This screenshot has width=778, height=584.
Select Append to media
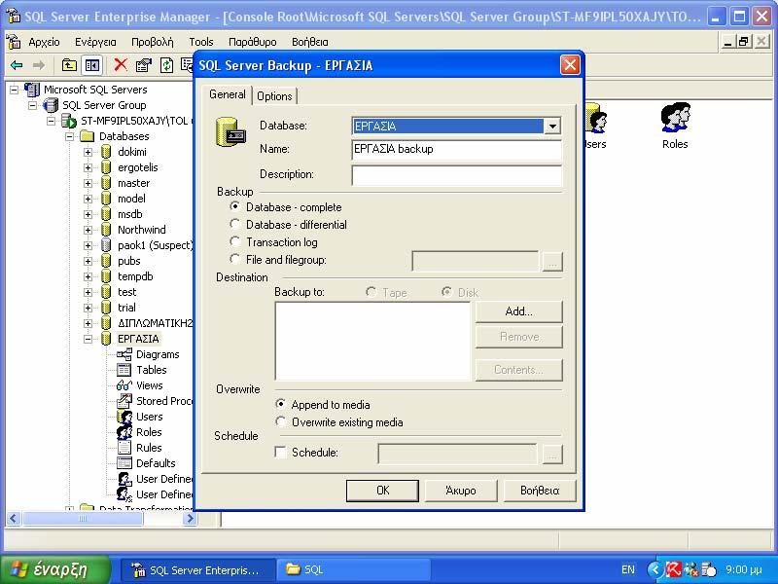(281, 404)
